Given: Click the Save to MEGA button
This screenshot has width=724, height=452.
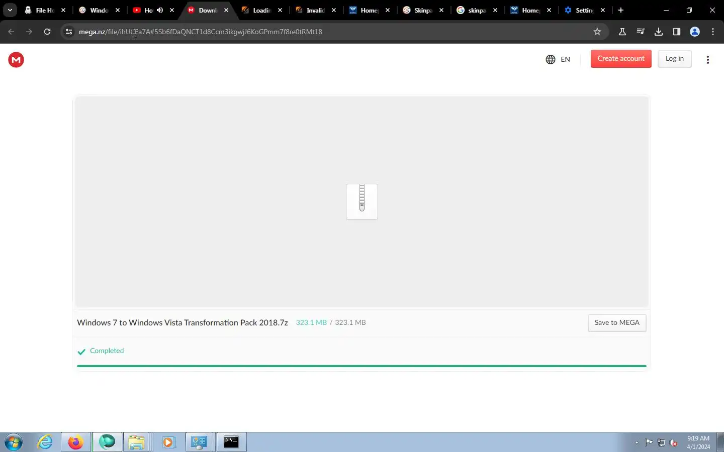Looking at the screenshot, I should tap(617, 323).
